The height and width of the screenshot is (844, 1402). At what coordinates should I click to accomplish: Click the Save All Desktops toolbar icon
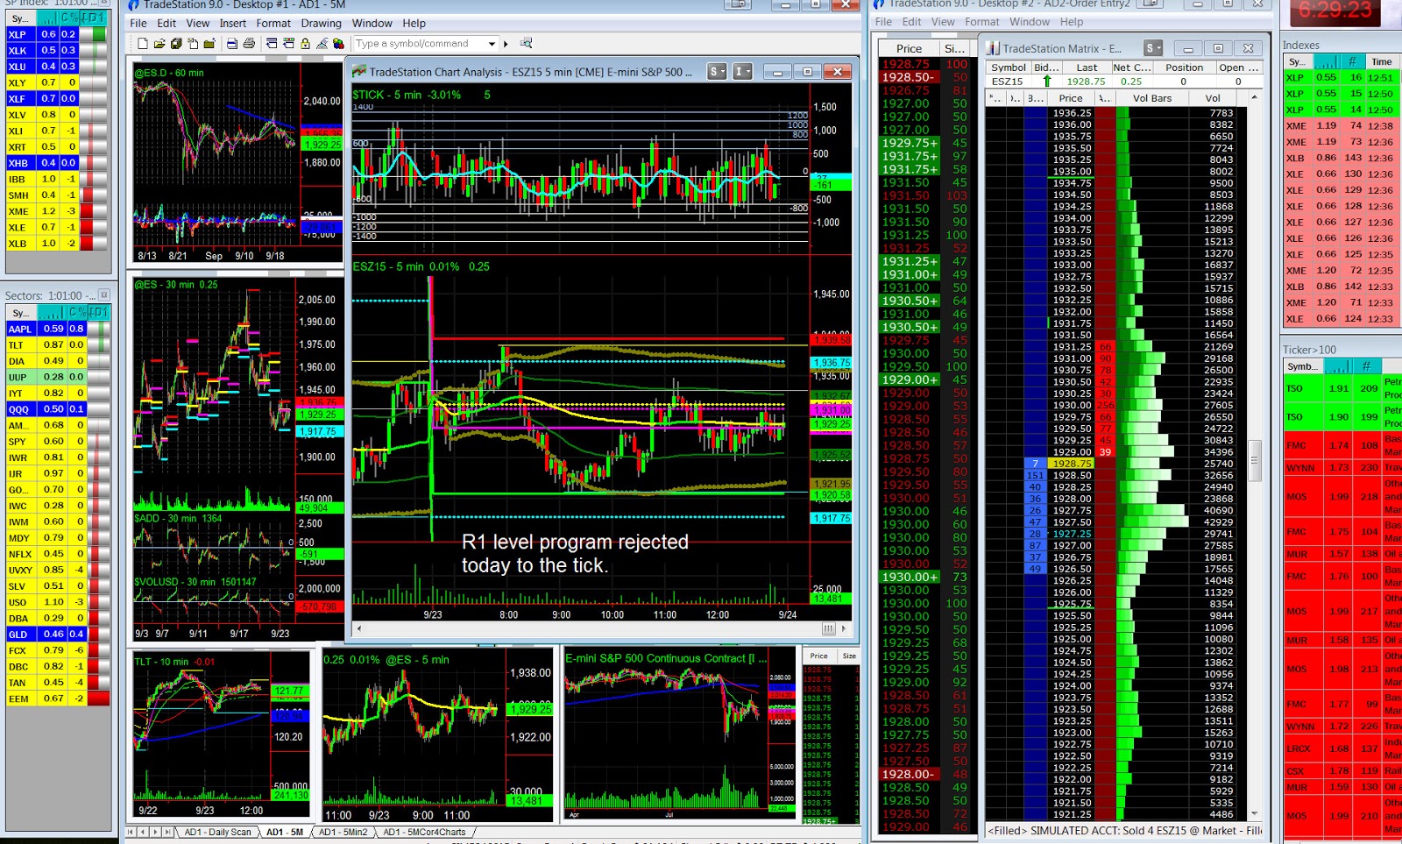pyautogui.click(x=176, y=43)
